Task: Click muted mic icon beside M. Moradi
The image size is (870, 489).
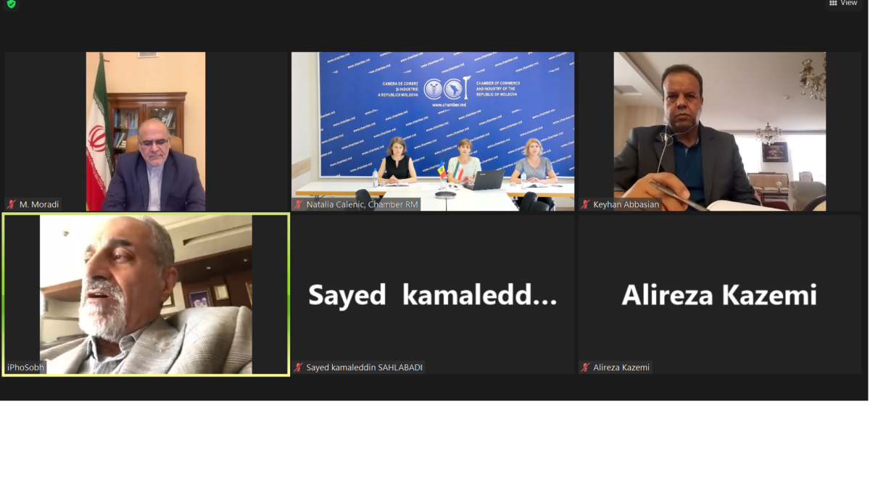Action: (12, 204)
